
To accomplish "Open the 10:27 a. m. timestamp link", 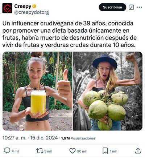I will click(14, 138).
